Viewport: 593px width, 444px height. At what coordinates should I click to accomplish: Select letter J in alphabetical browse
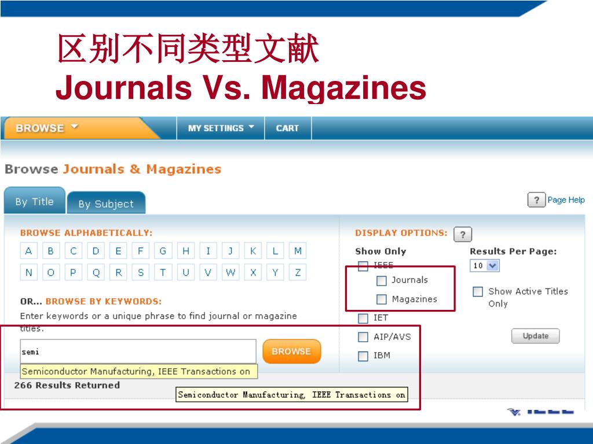(230, 251)
